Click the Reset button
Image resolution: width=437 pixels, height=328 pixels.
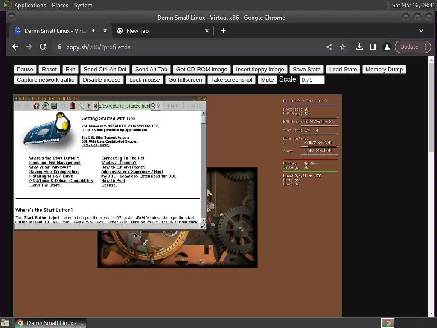coord(50,70)
